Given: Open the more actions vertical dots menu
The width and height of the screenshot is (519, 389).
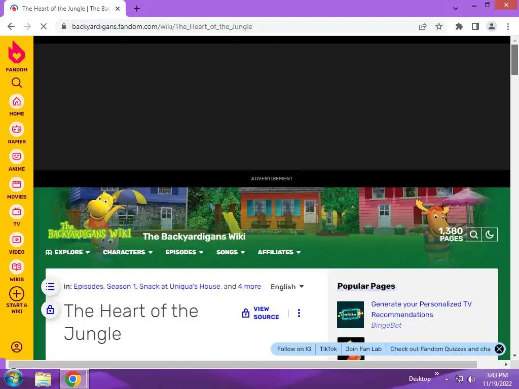Looking at the screenshot, I should point(299,313).
